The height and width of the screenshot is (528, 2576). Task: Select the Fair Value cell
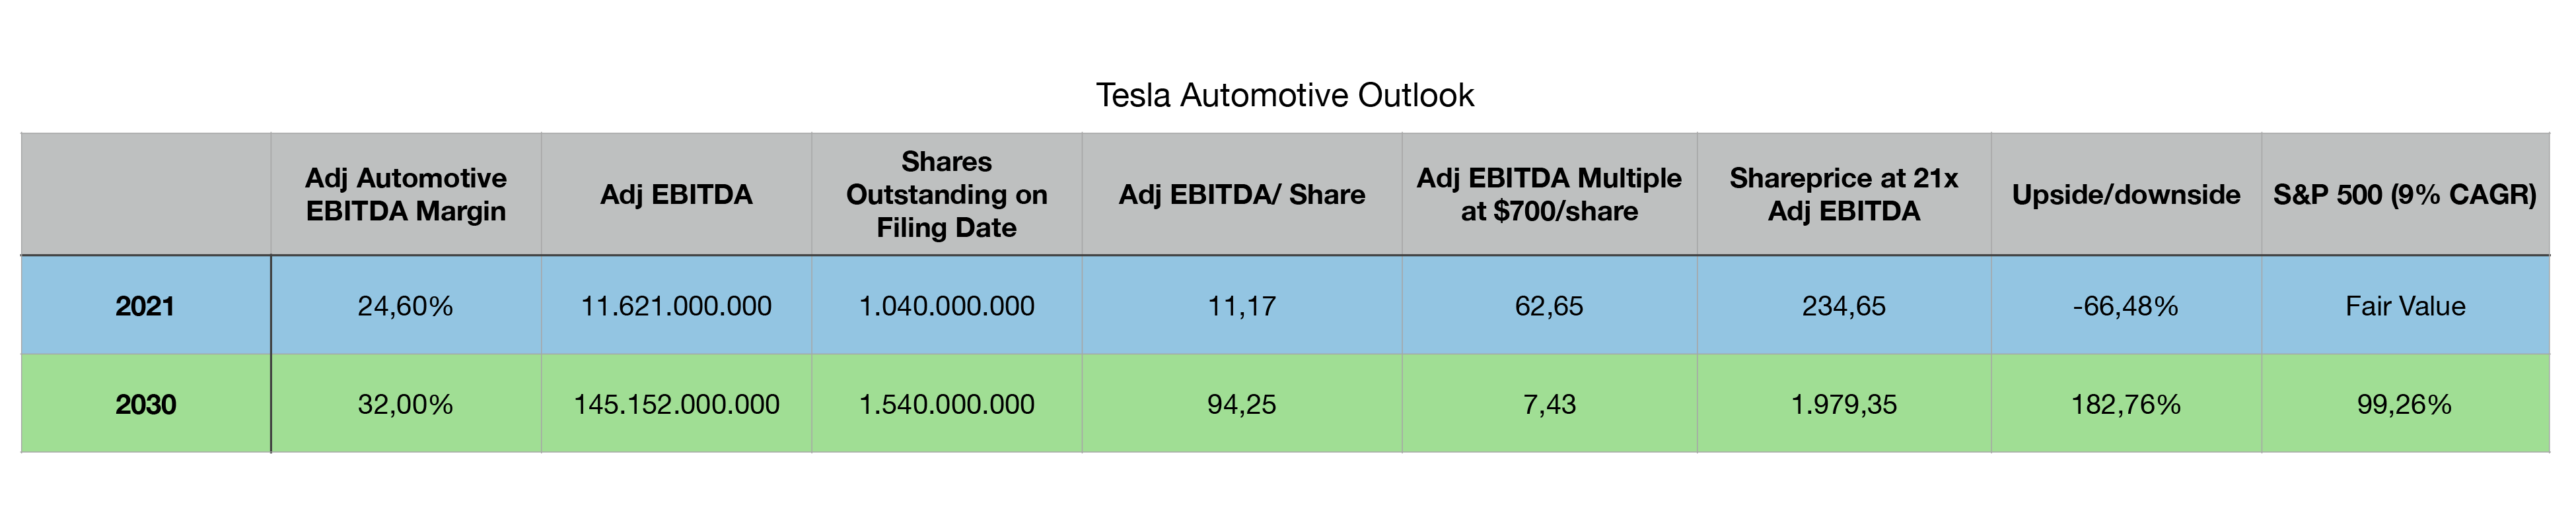[x=2405, y=306]
